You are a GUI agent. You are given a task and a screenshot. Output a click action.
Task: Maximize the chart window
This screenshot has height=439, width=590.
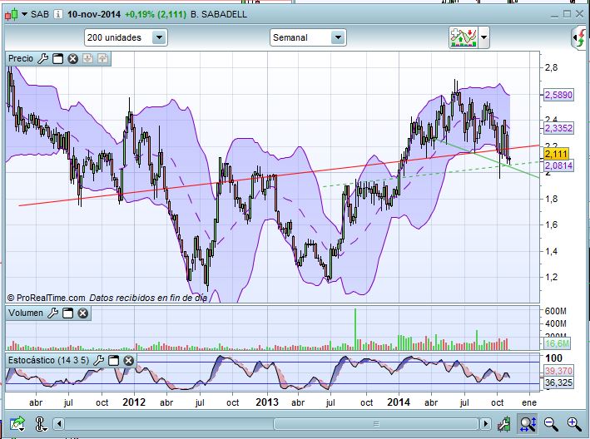(x=567, y=14)
